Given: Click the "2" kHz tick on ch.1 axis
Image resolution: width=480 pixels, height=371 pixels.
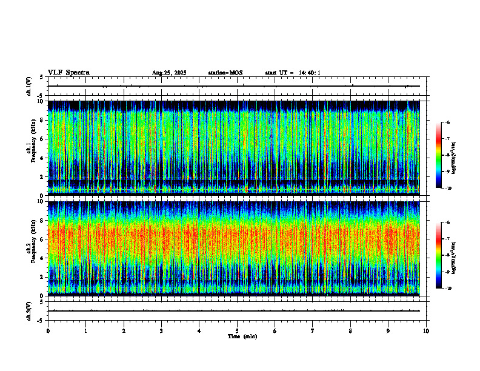Looking at the screenshot, I should coord(42,177).
